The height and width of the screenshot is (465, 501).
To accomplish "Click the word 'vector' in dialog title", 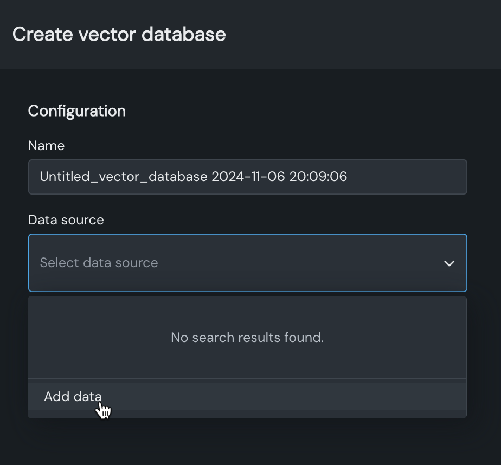I will pos(110,35).
